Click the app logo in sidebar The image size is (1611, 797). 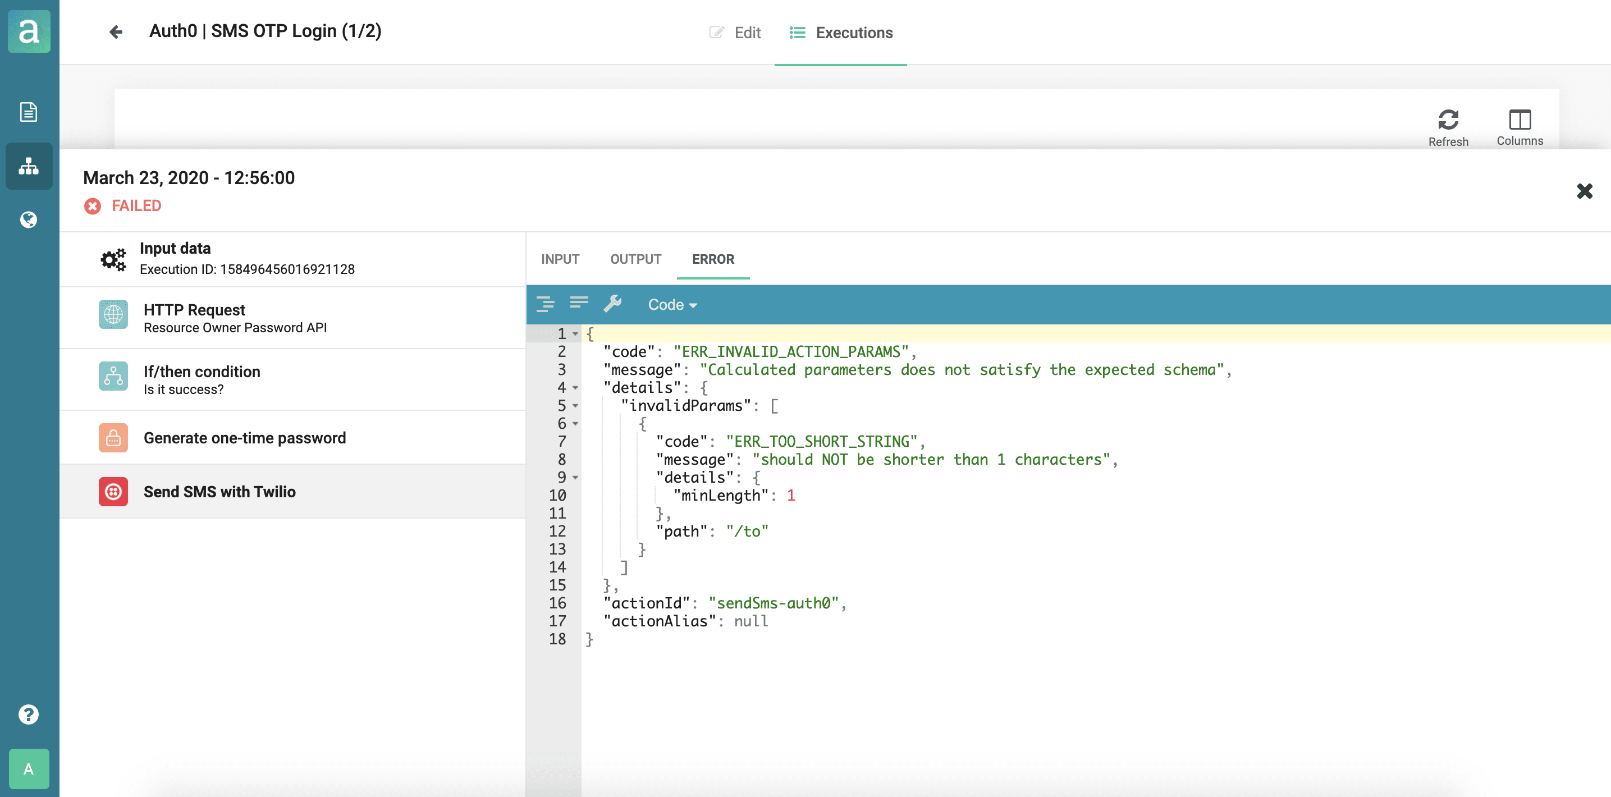(29, 31)
